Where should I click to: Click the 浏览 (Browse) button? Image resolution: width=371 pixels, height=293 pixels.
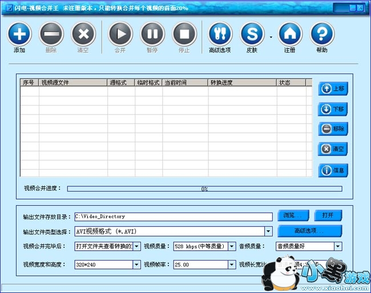click(293, 215)
